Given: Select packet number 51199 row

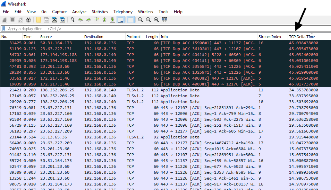Looking at the screenshot, I should (x=165, y=49).
